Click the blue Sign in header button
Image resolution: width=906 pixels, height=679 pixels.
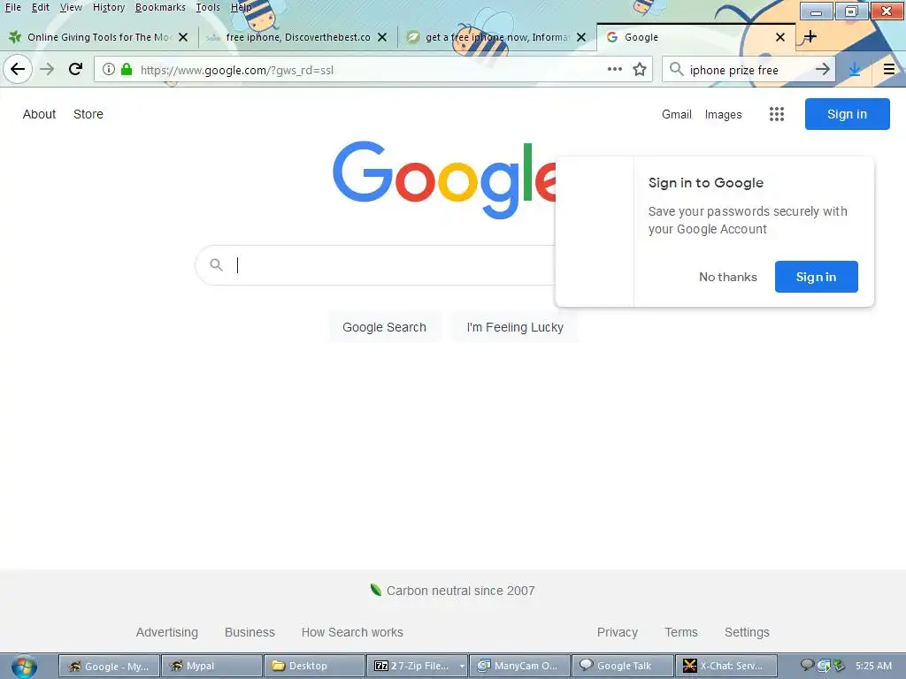pos(847,114)
